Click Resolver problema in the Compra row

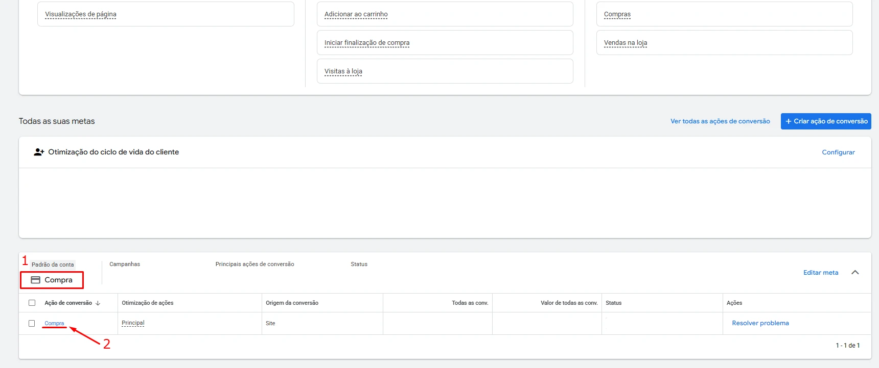coord(760,323)
